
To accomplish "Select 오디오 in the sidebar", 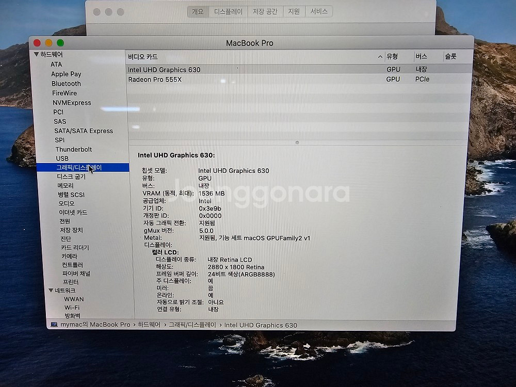I will point(67,203).
